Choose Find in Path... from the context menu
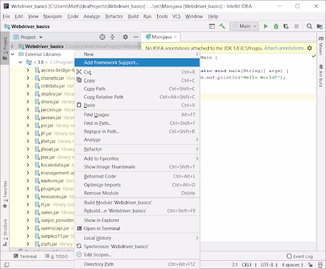The image size is (326, 269). (137, 123)
